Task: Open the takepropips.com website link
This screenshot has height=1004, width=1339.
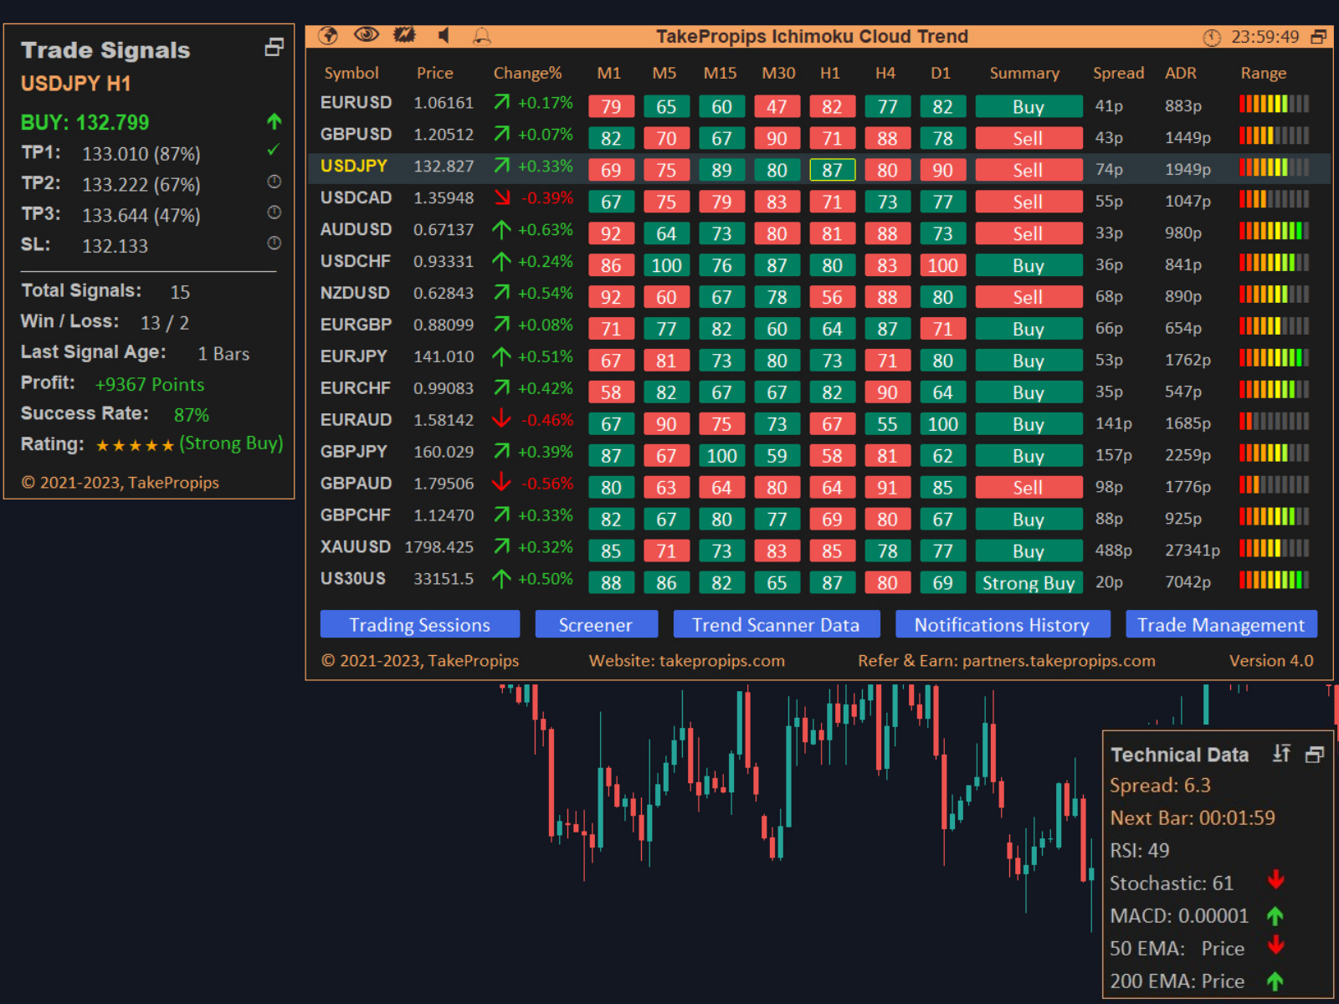Action: (x=722, y=661)
